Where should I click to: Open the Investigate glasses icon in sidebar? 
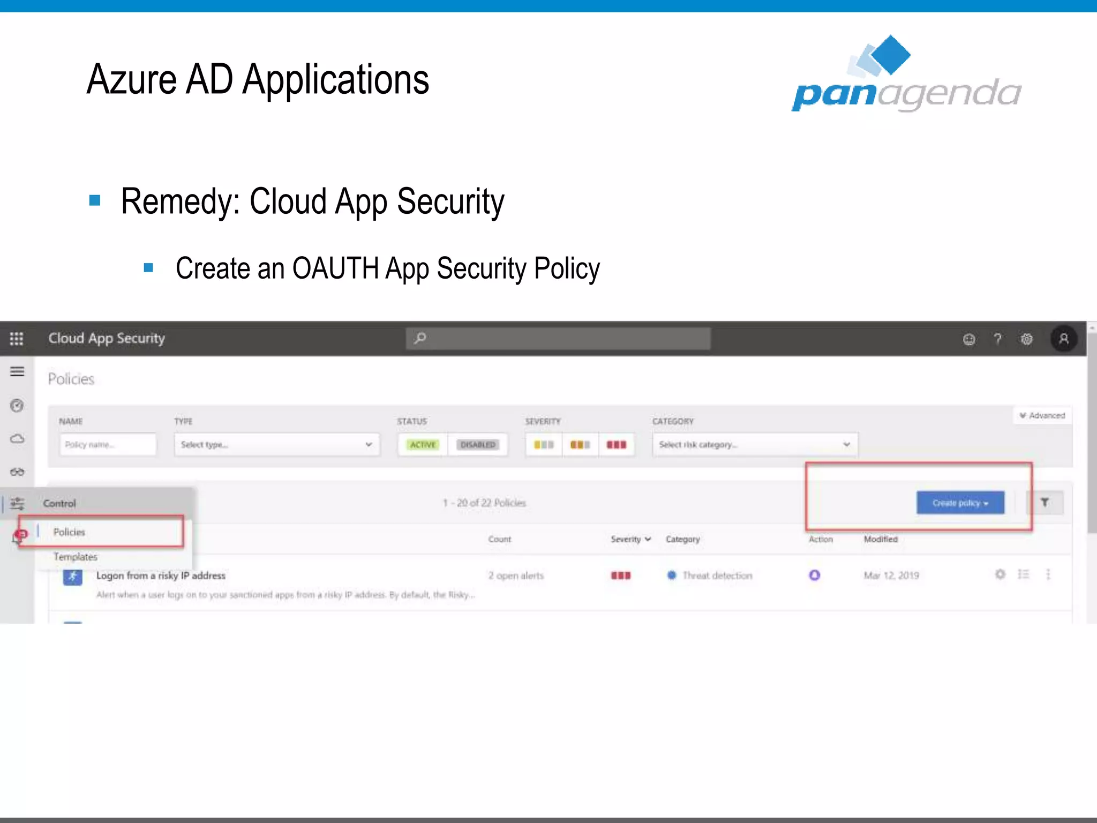point(17,472)
